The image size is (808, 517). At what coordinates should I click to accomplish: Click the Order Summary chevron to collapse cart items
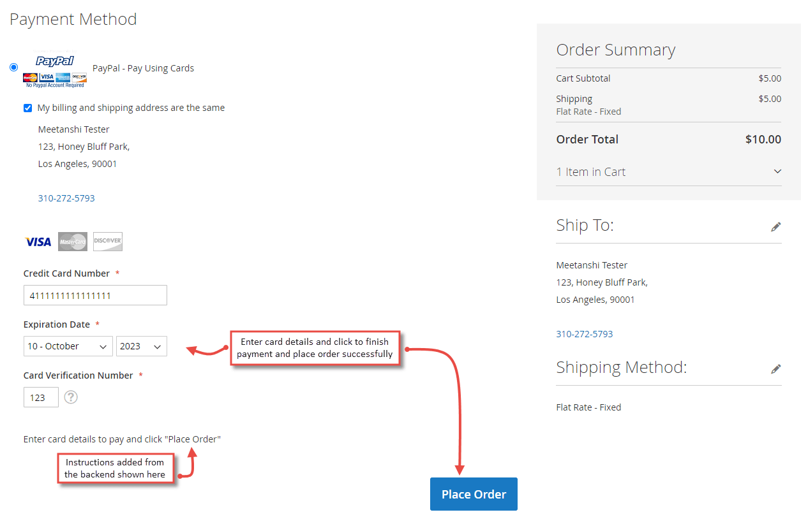(777, 171)
